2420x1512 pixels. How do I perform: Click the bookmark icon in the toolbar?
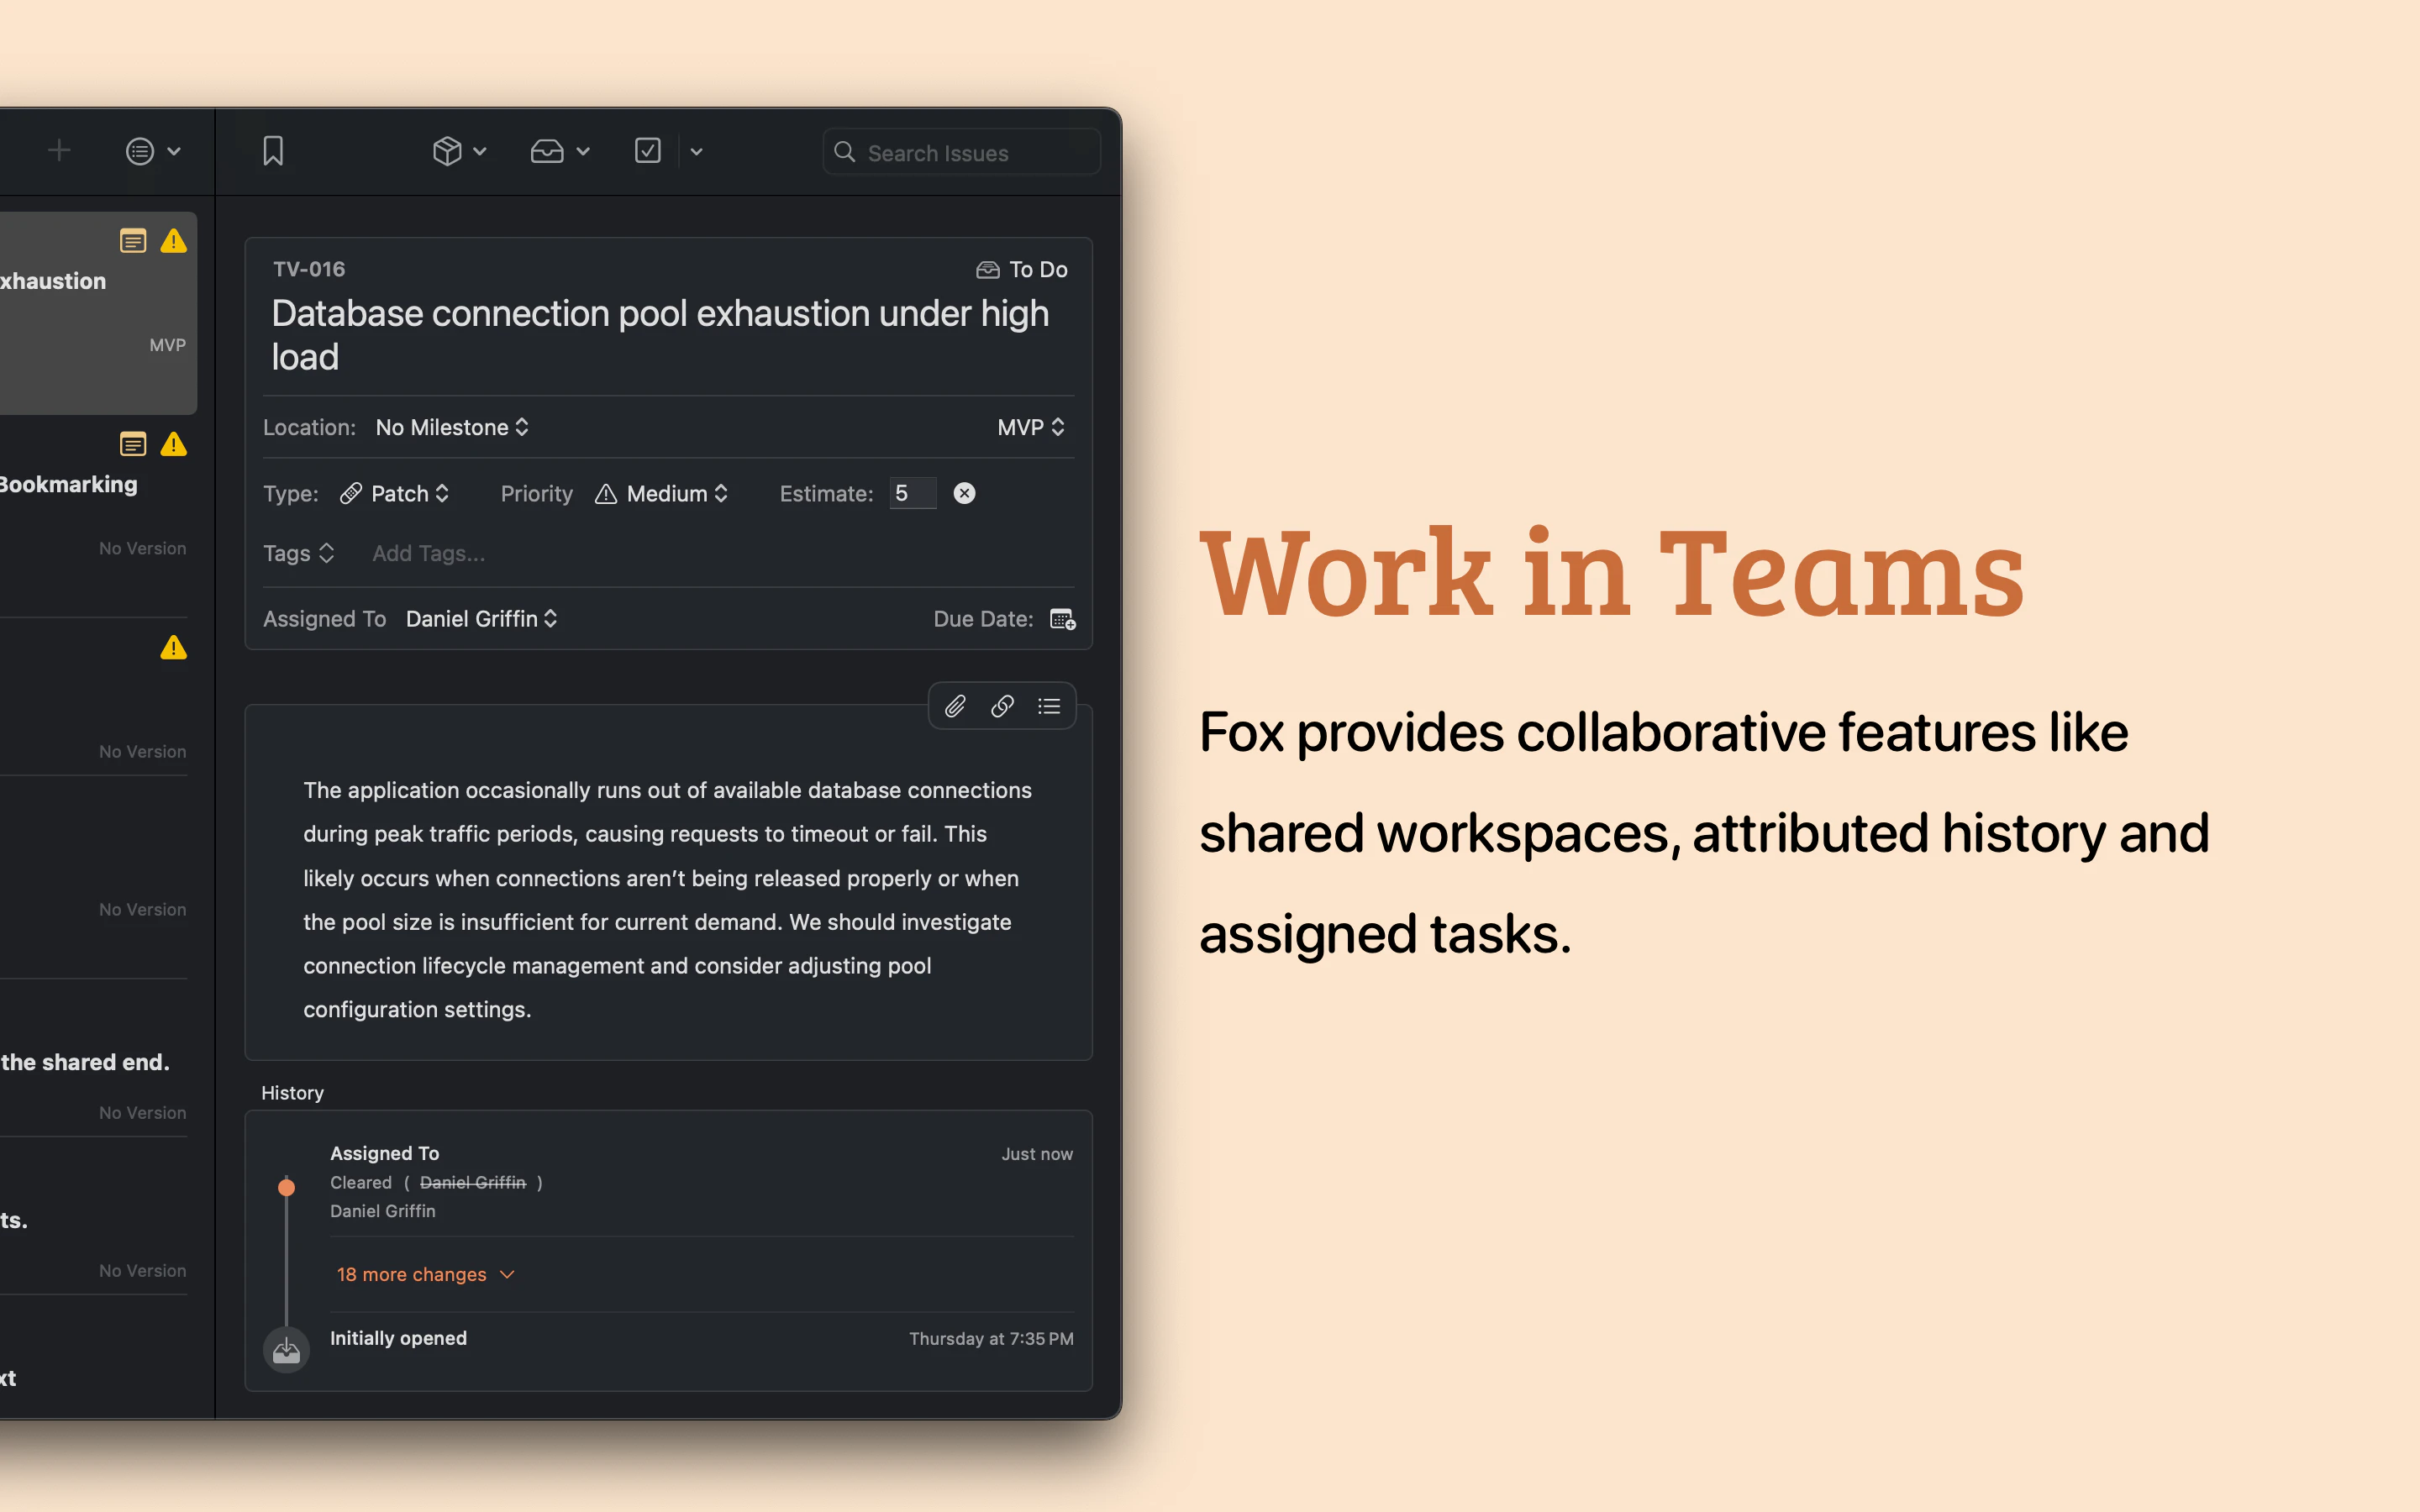coord(273,151)
